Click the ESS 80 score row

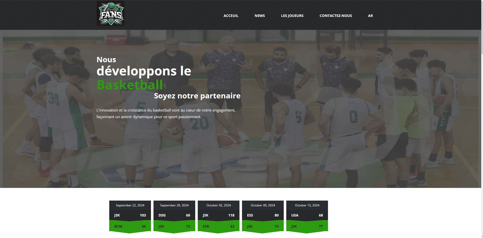click(263, 215)
